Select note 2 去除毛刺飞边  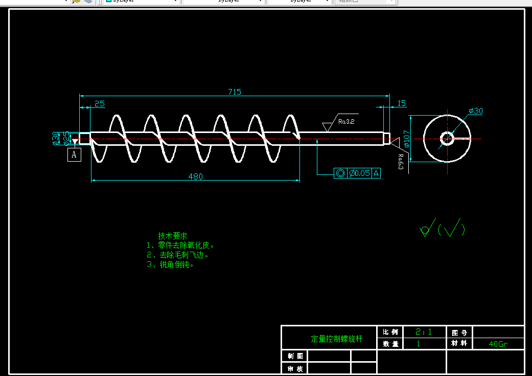tap(177, 255)
